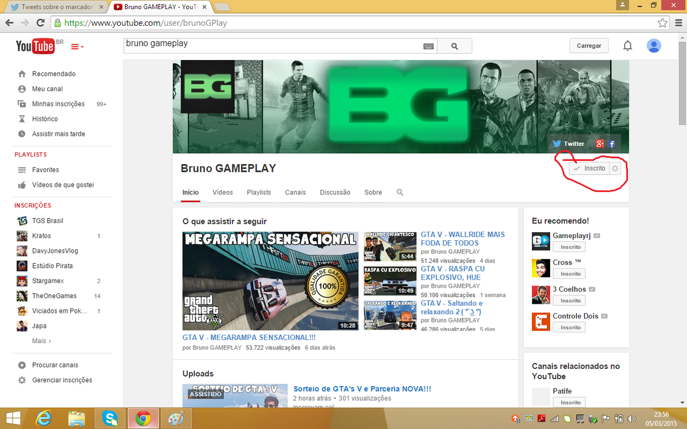This screenshot has height=429, width=687.
Task: Click the Twitter link on channel banner
Action: click(x=568, y=144)
